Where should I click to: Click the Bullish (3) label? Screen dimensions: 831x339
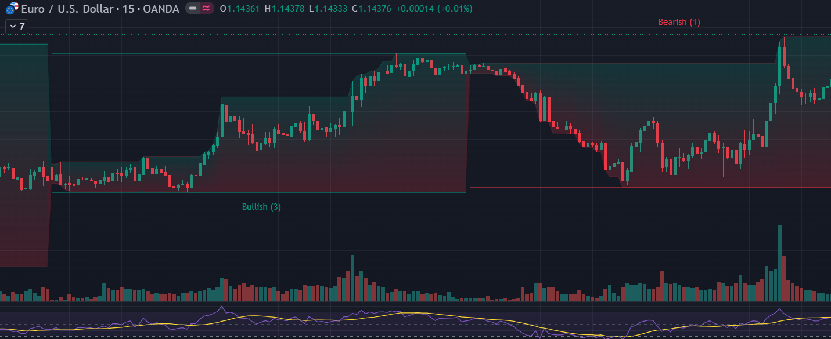coord(261,207)
